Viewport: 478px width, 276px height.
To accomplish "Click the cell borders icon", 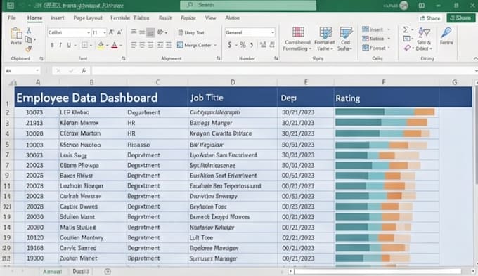I will click(84, 45).
